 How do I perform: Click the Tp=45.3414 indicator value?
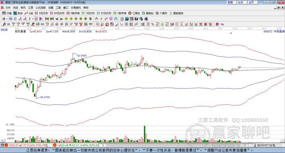[35, 32]
